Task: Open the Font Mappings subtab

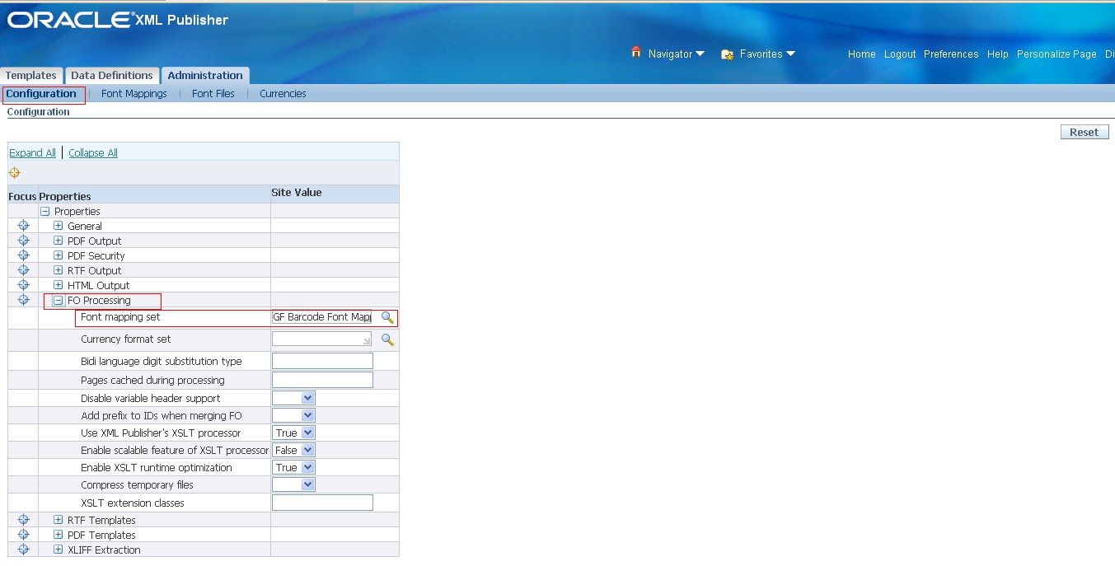Action: pos(134,93)
